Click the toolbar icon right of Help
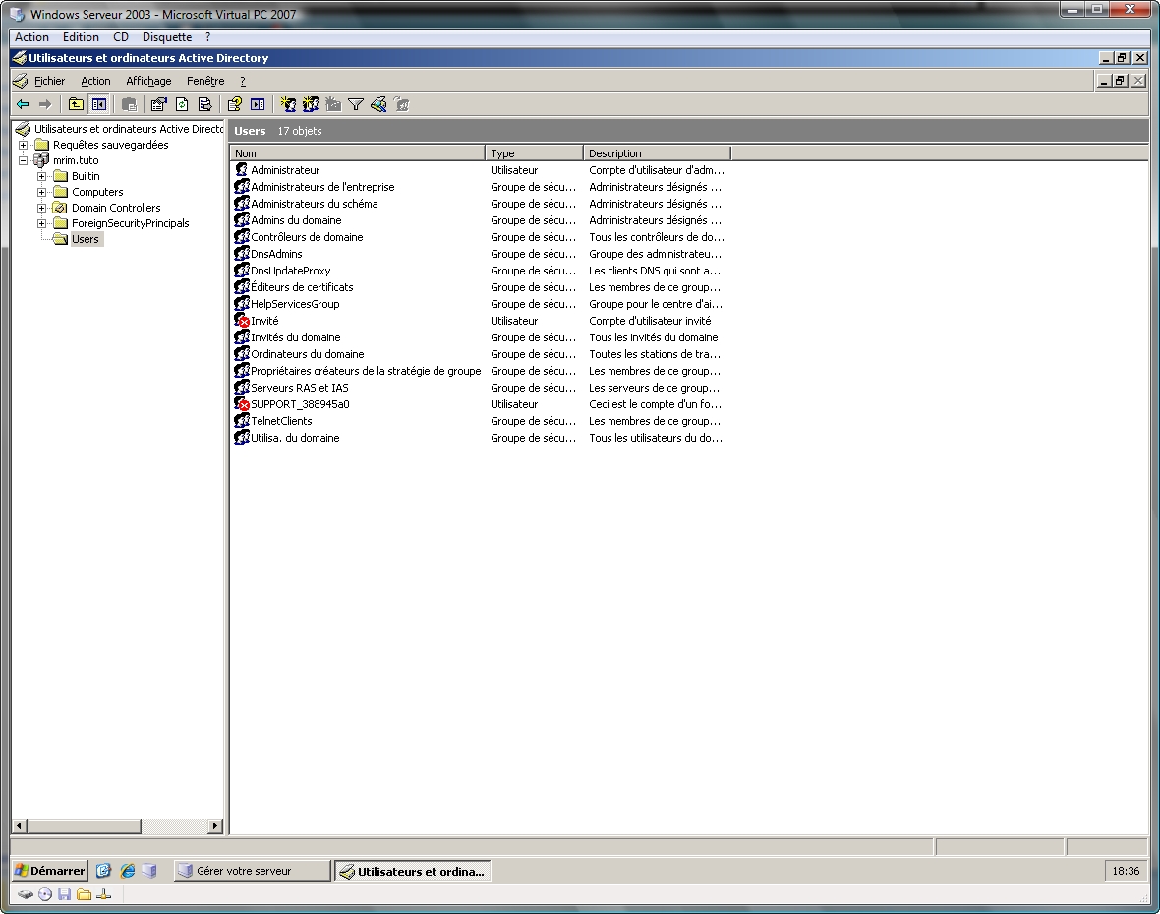1160x914 pixels. (x=258, y=104)
